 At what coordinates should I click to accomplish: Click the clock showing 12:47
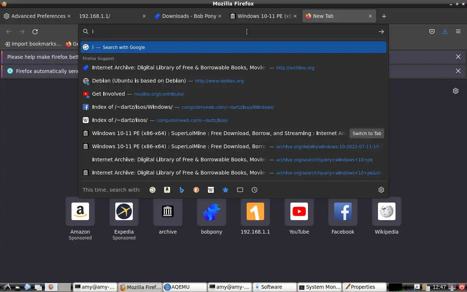click(439, 287)
